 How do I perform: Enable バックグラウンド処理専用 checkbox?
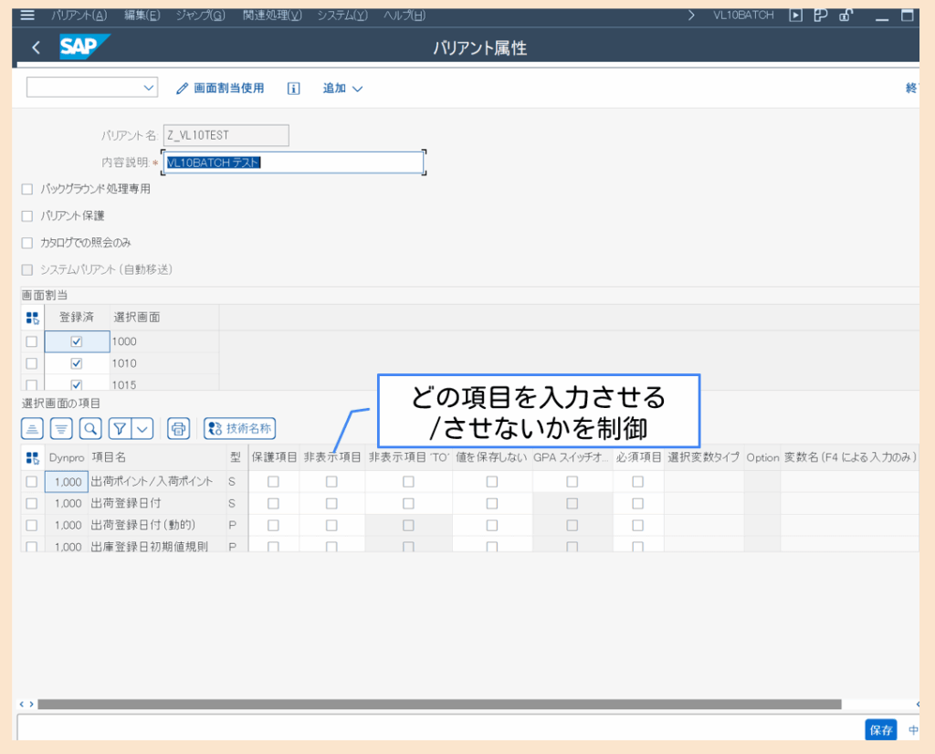(x=26, y=190)
